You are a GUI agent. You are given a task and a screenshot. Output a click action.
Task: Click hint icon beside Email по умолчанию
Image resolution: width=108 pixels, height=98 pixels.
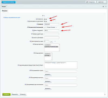[x=32, y=38]
